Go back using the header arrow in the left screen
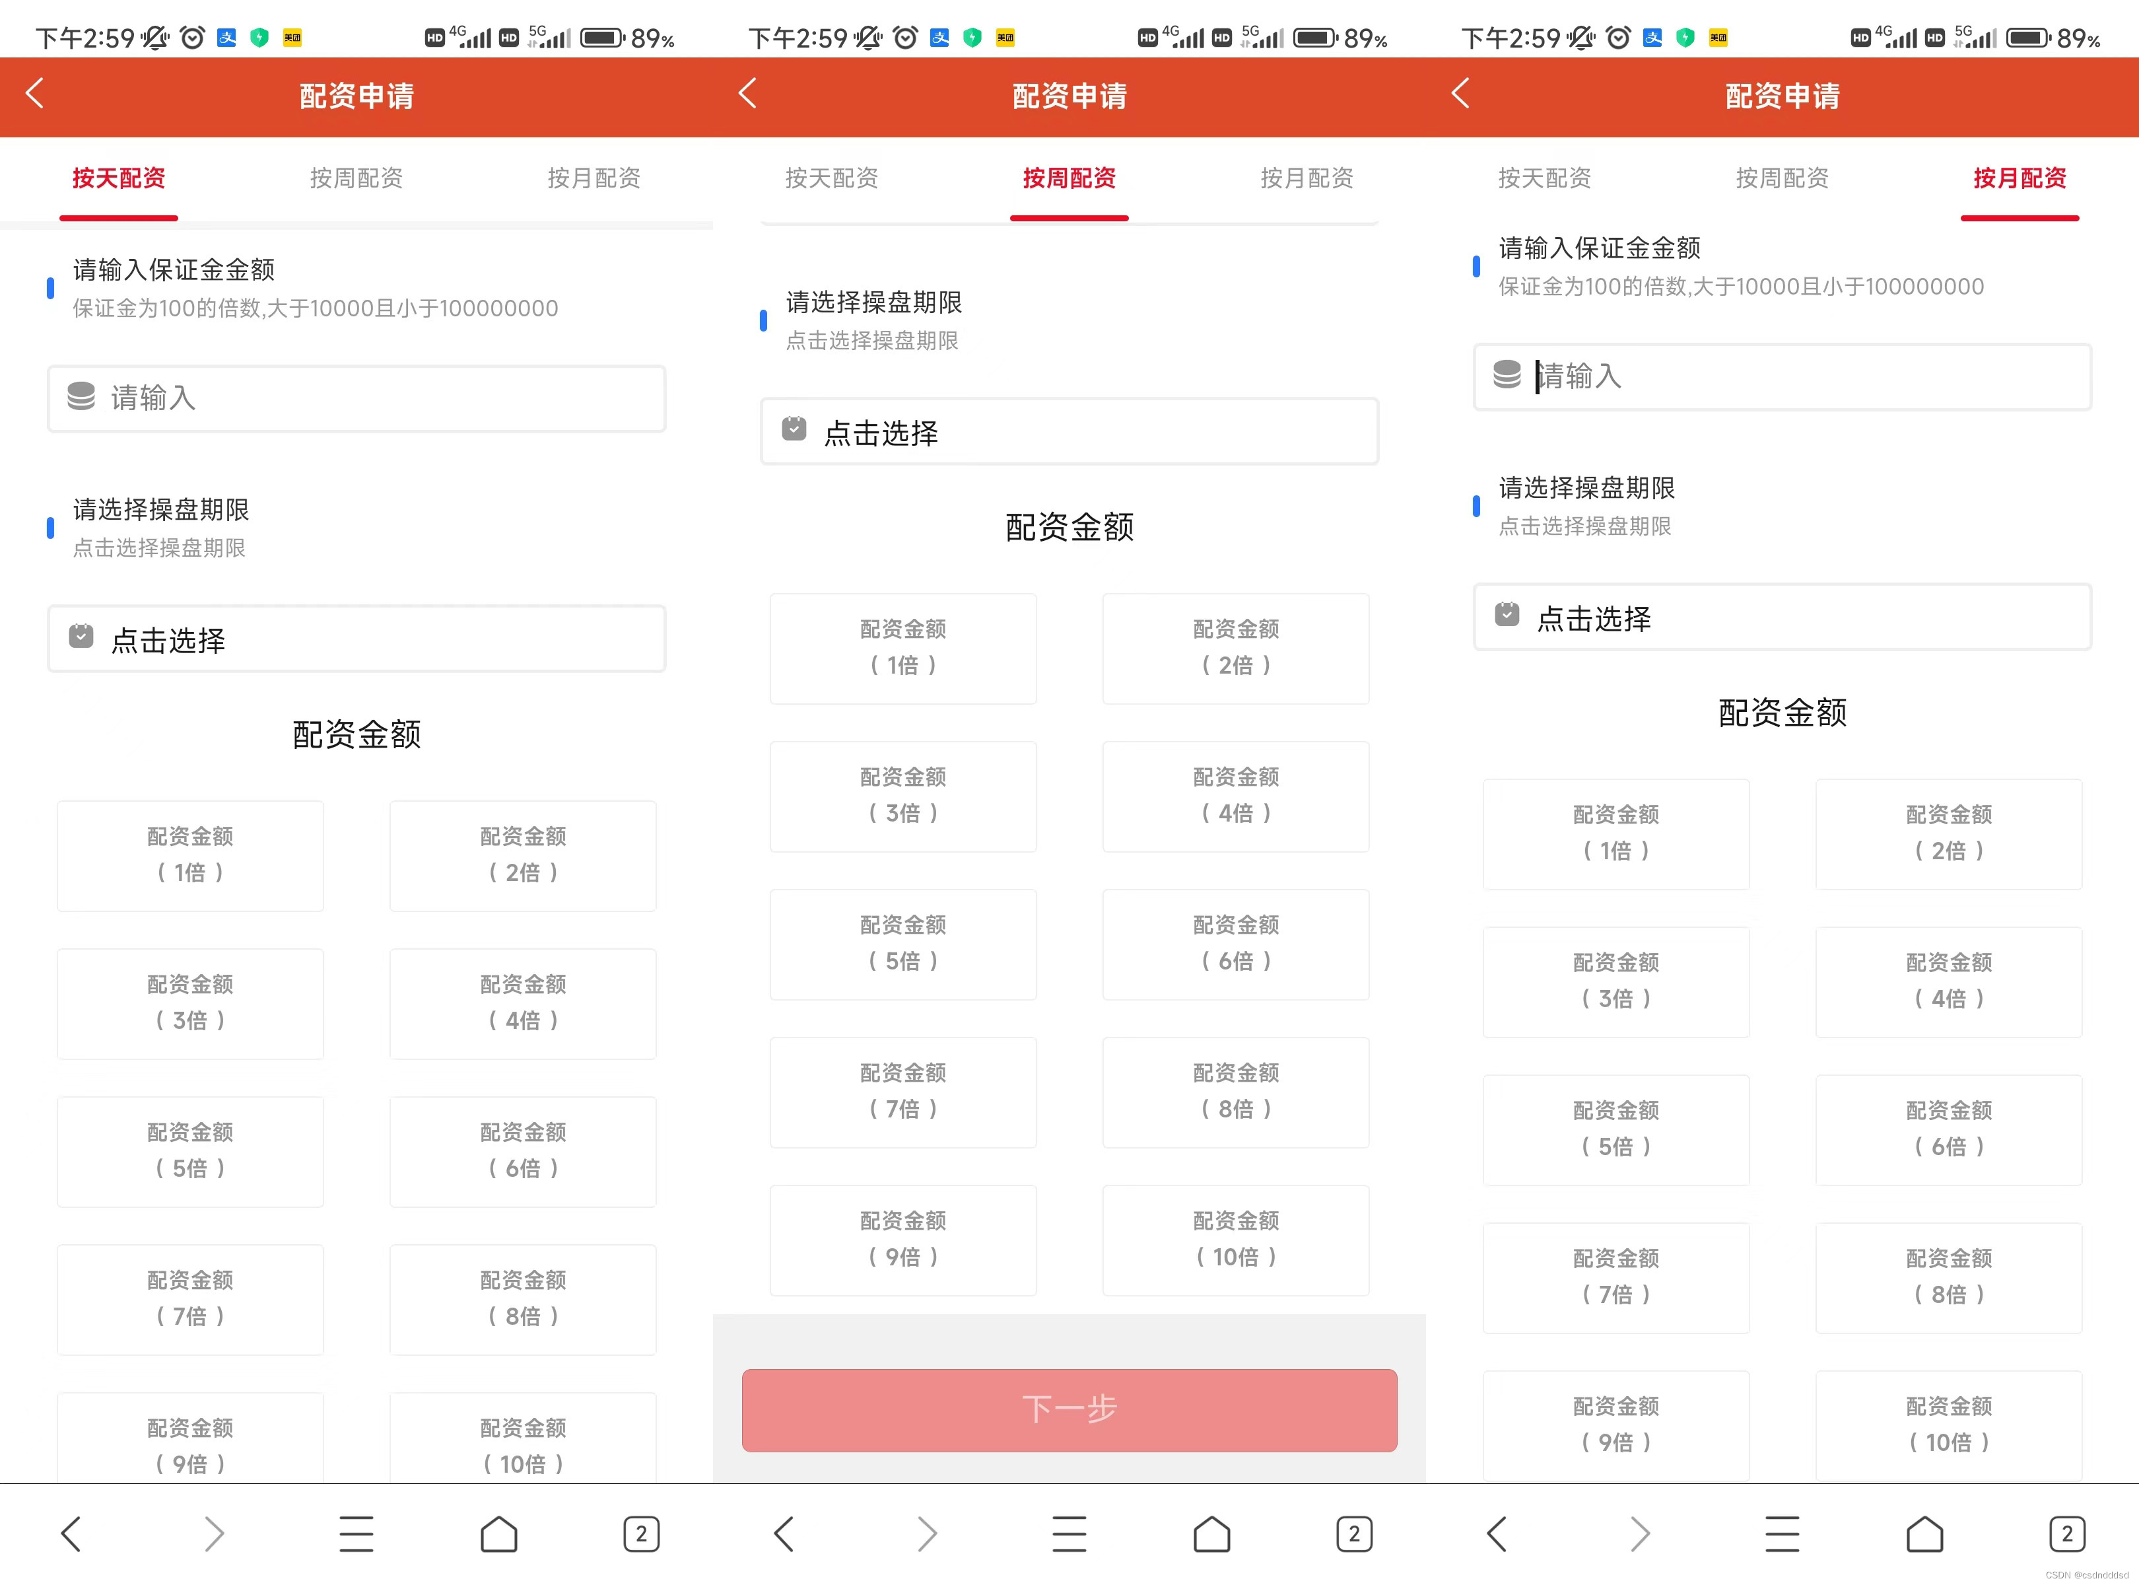The image size is (2139, 1585). coord(34,94)
